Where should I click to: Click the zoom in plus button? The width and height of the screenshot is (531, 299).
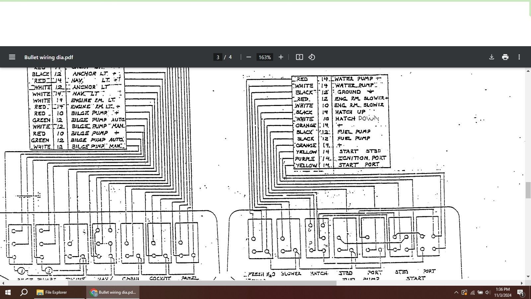coord(281,57)
